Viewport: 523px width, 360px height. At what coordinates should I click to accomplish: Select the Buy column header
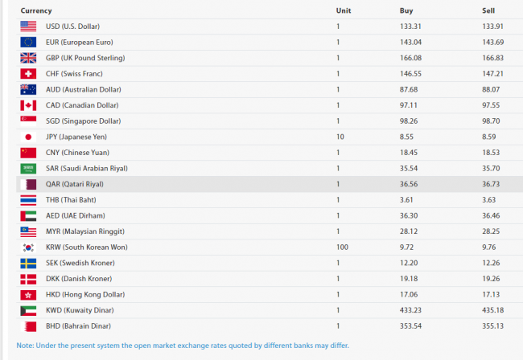[406, 10]
